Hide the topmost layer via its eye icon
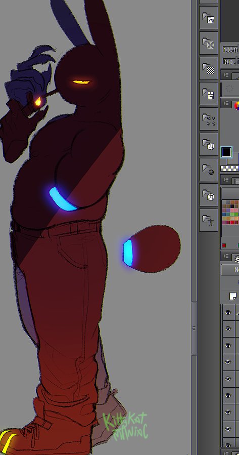This screenshot has width=239, height=455. point(228,312)
